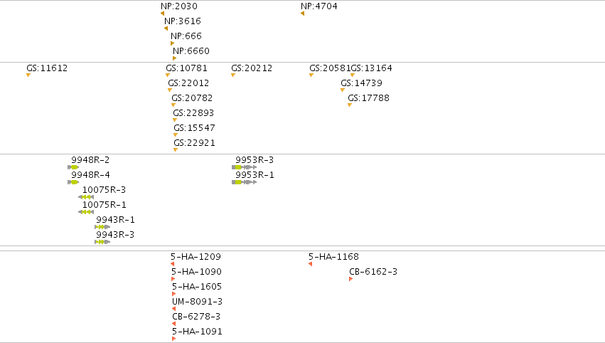
Task: Click the GS:22893 insertion triangle
Action: (x=175, y=120)
